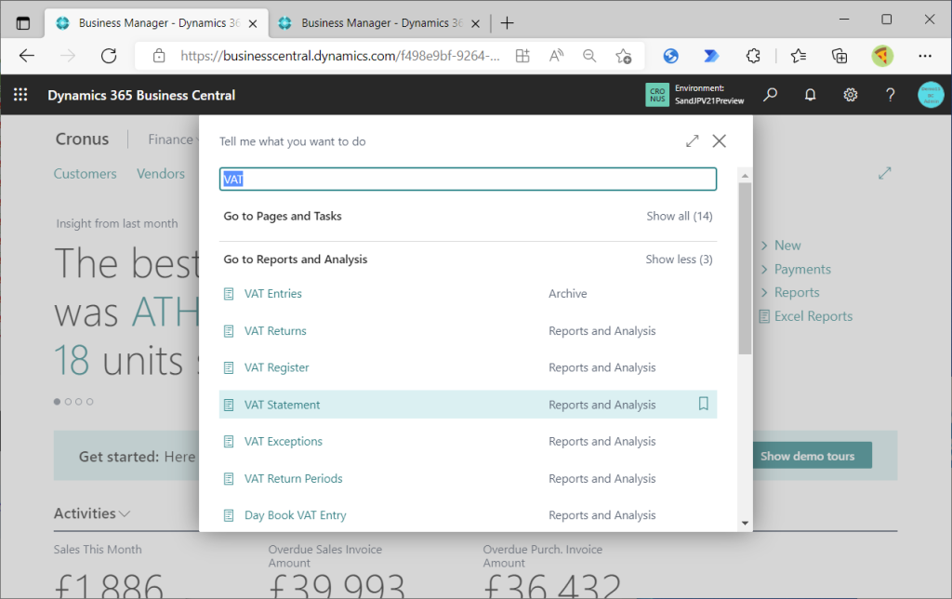The width and height of the screenshot is (952, 599).
Task: Open the settings gear in Business Central
Action: click(850, 95)
